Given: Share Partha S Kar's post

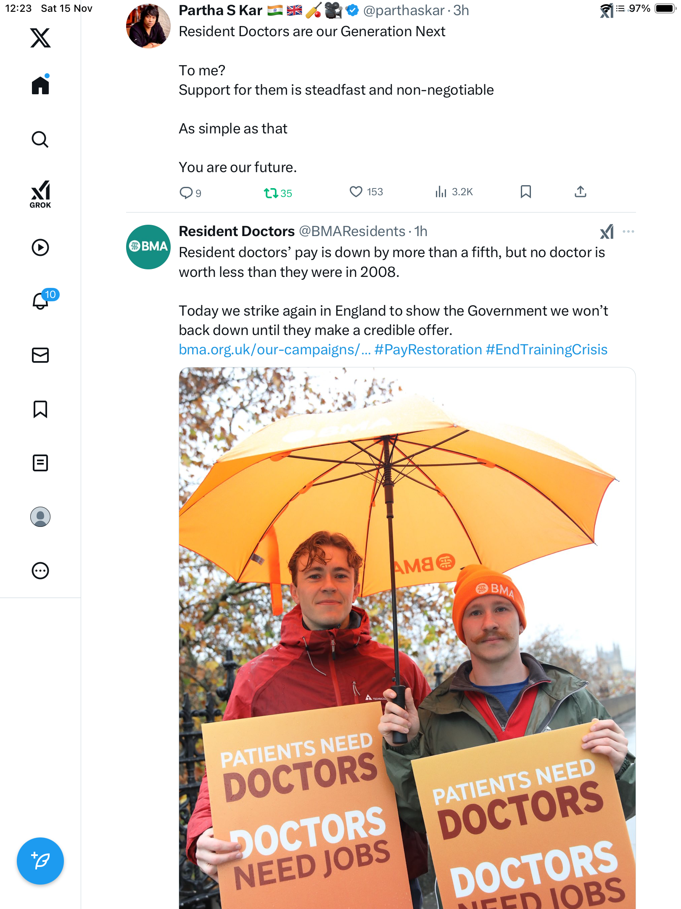Looking at the screenshot, I should click(x=580, y=192).
